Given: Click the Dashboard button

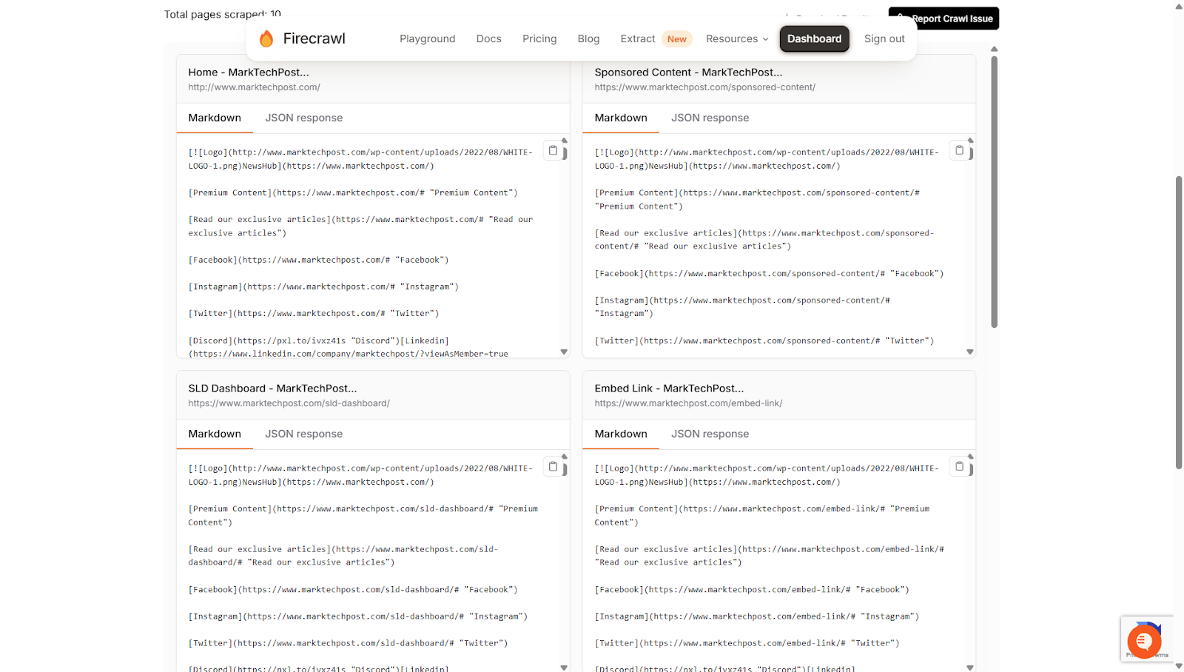Looking at the screenshot, I should point(814,38).
